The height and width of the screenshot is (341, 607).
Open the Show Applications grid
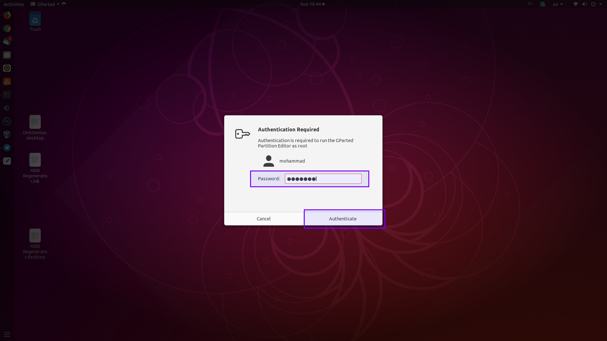pos(7,334)
